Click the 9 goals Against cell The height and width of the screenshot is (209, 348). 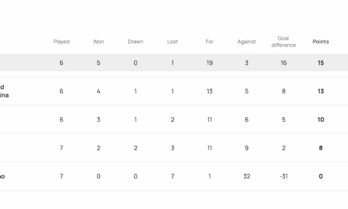click(x=247, y=148)
